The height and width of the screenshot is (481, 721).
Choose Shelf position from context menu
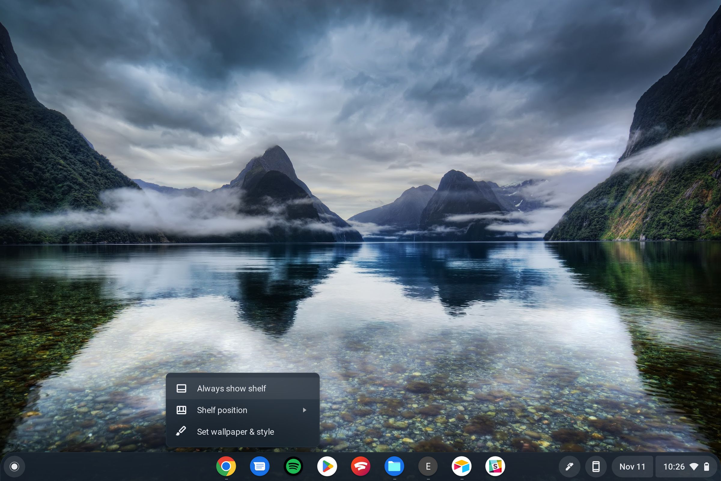pyautogui.click(x=222, y=410)
